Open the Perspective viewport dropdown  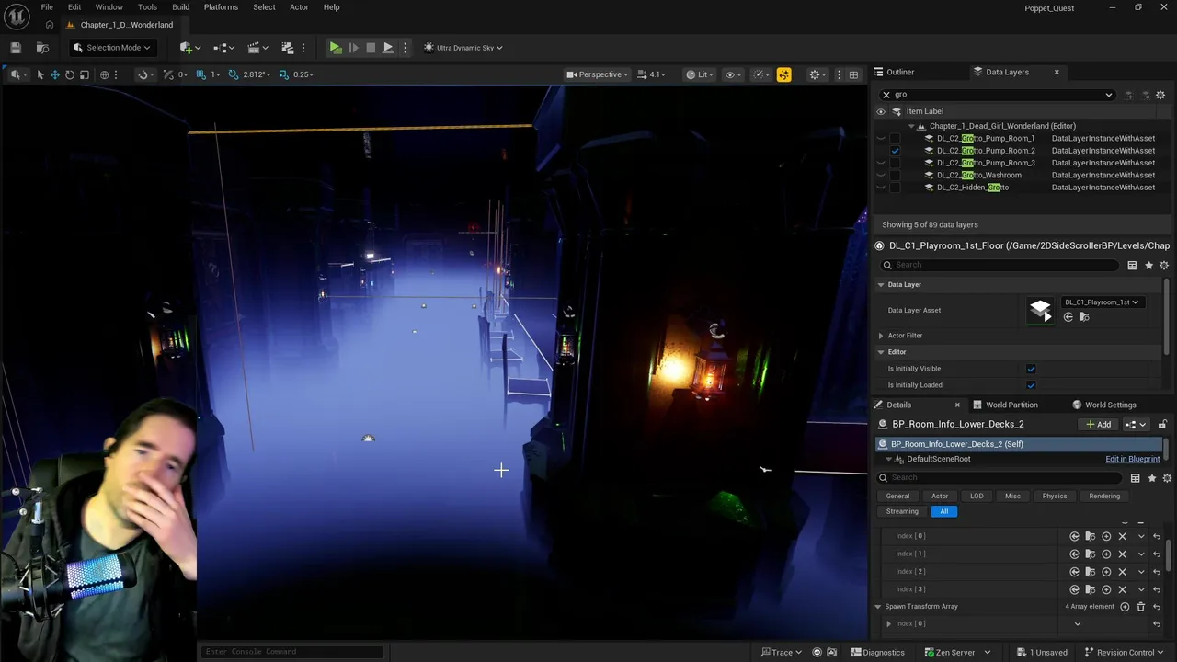(598, 74)
